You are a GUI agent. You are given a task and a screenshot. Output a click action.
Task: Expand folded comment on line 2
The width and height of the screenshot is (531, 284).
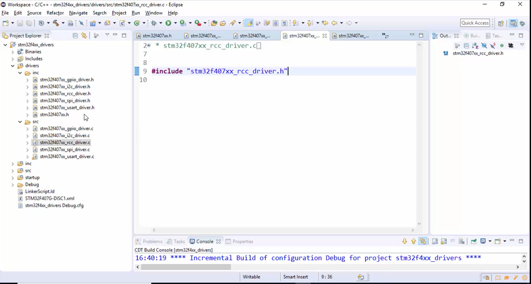point(149,45)
